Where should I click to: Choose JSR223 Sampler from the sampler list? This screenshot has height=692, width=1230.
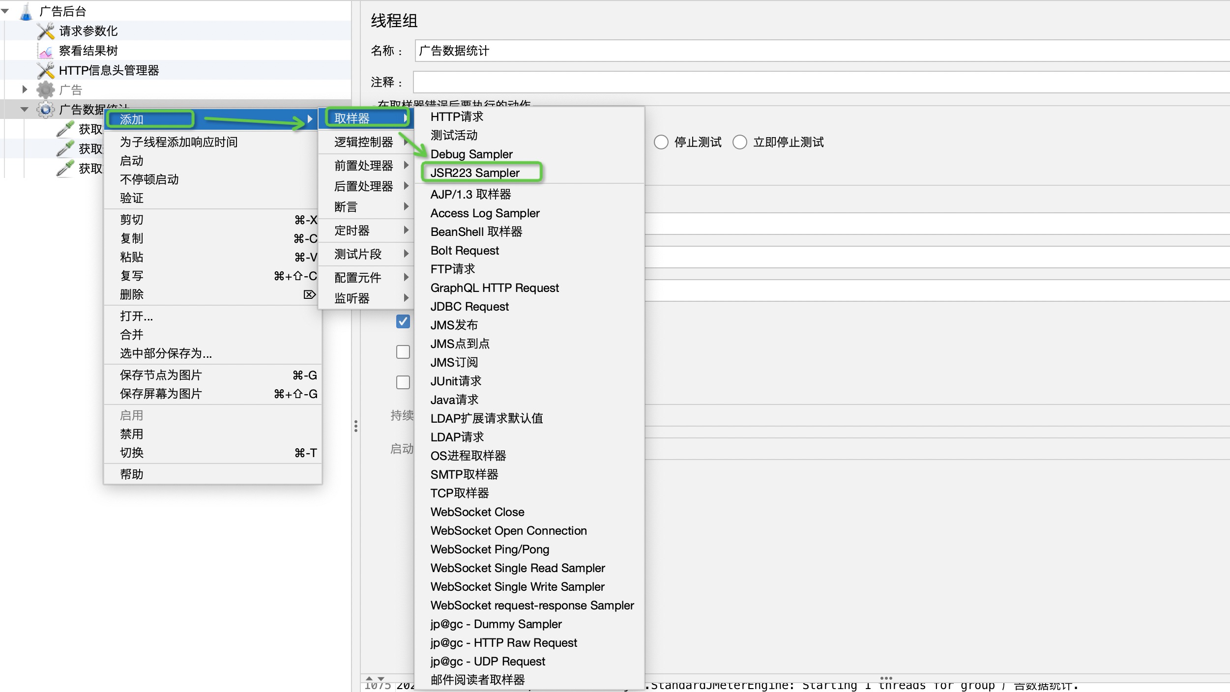(475, 173)
